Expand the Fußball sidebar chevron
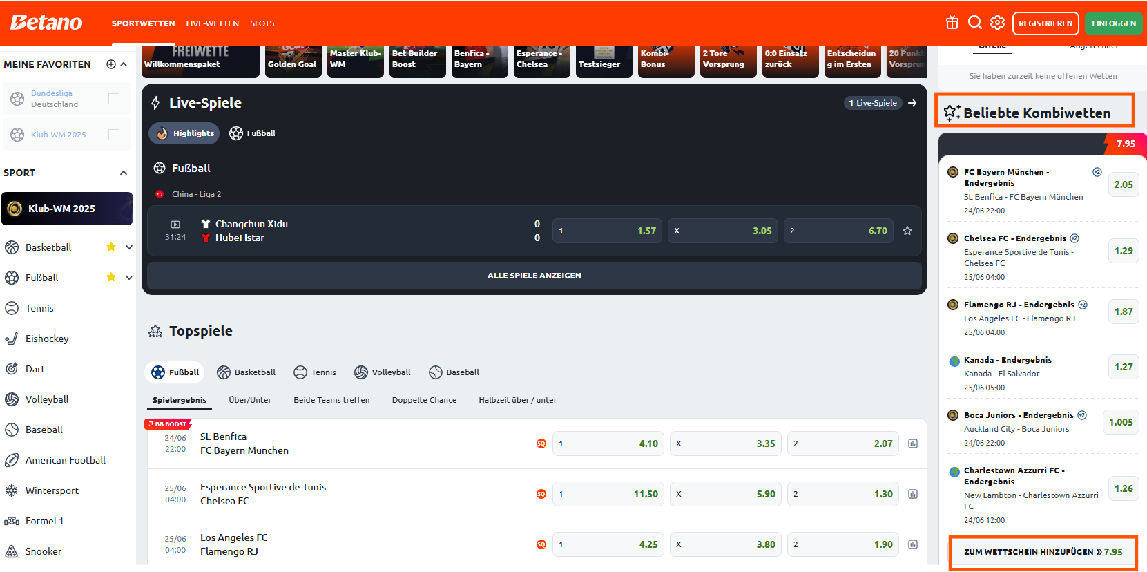 pyautogui.click(x=129, y=277)
